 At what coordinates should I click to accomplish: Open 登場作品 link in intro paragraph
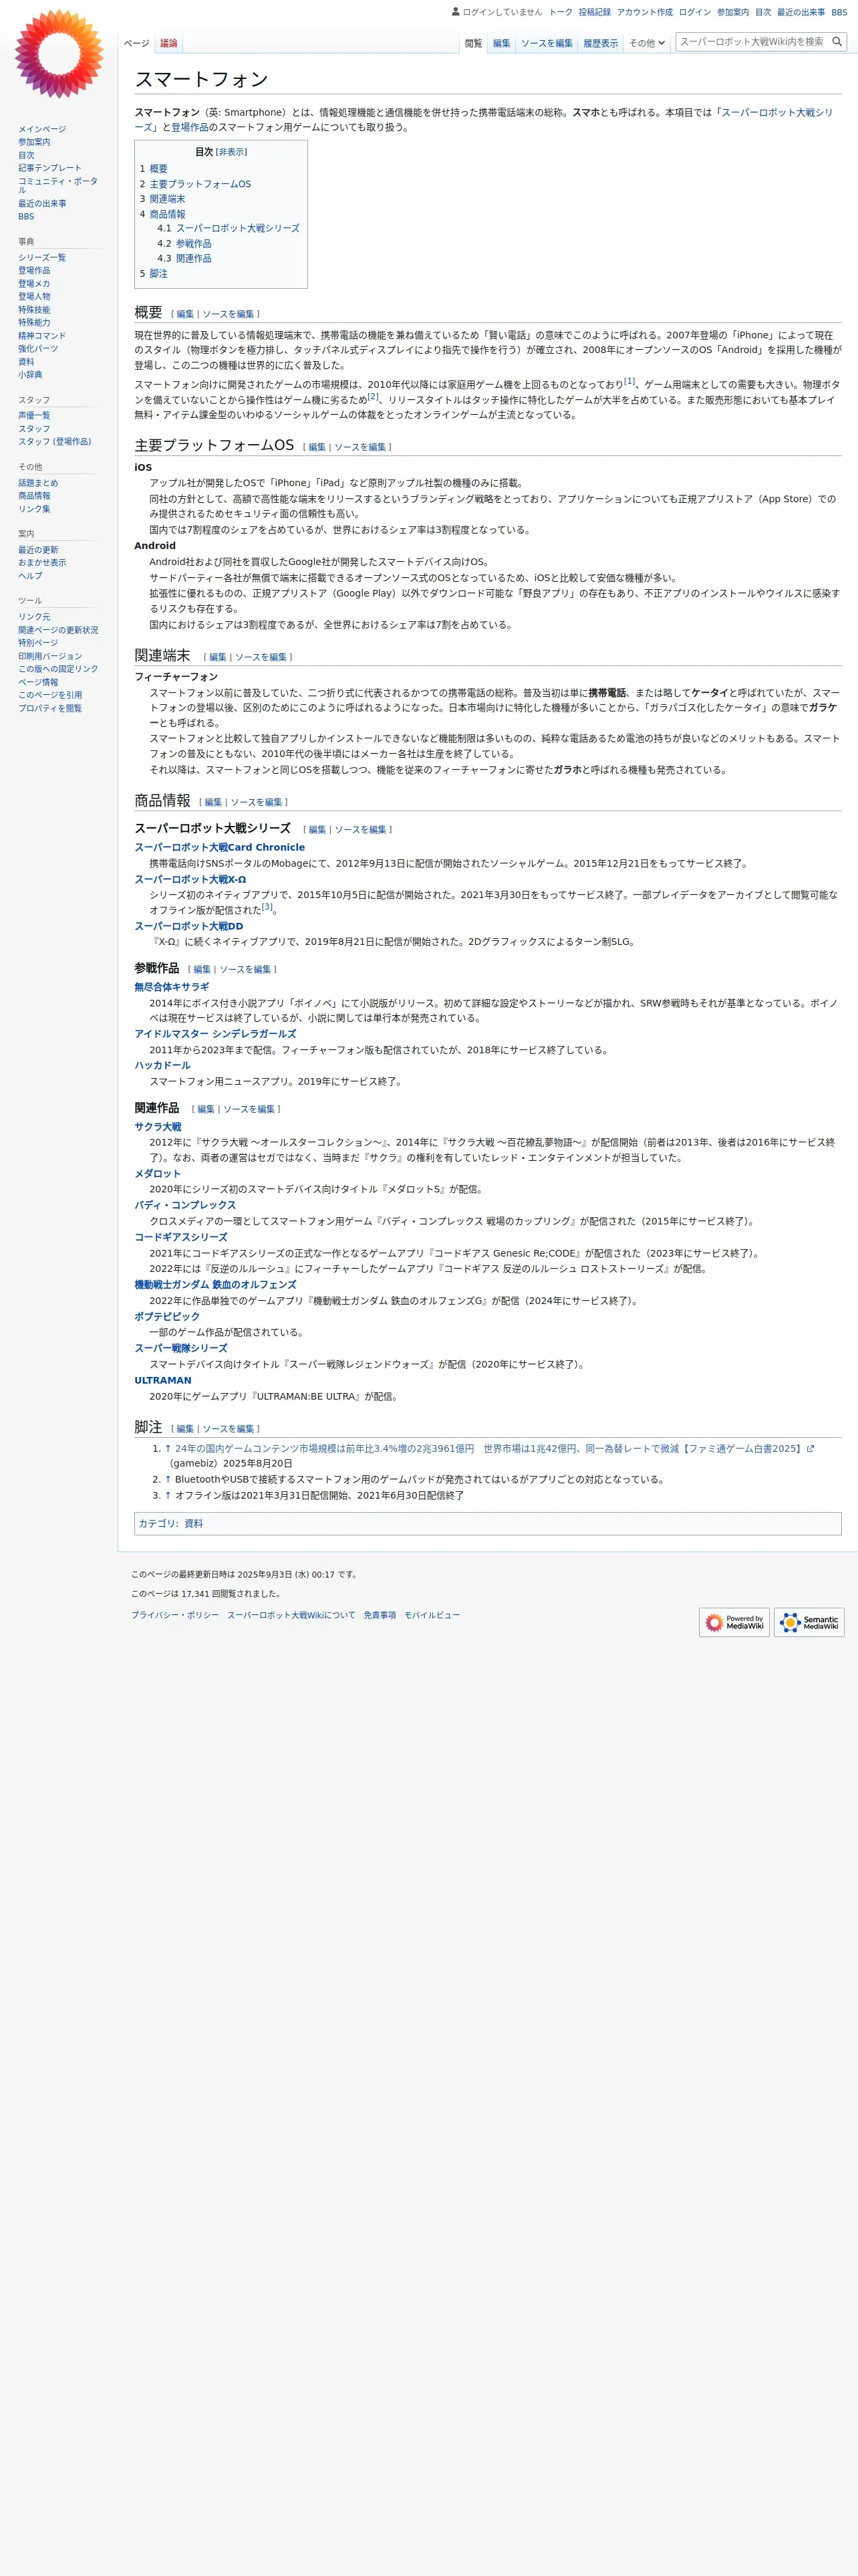click(190, 127)
